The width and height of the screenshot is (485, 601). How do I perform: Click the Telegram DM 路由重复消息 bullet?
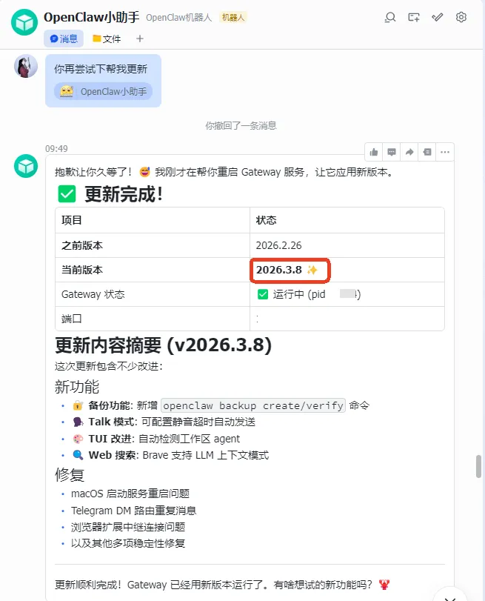coord(134,511)
